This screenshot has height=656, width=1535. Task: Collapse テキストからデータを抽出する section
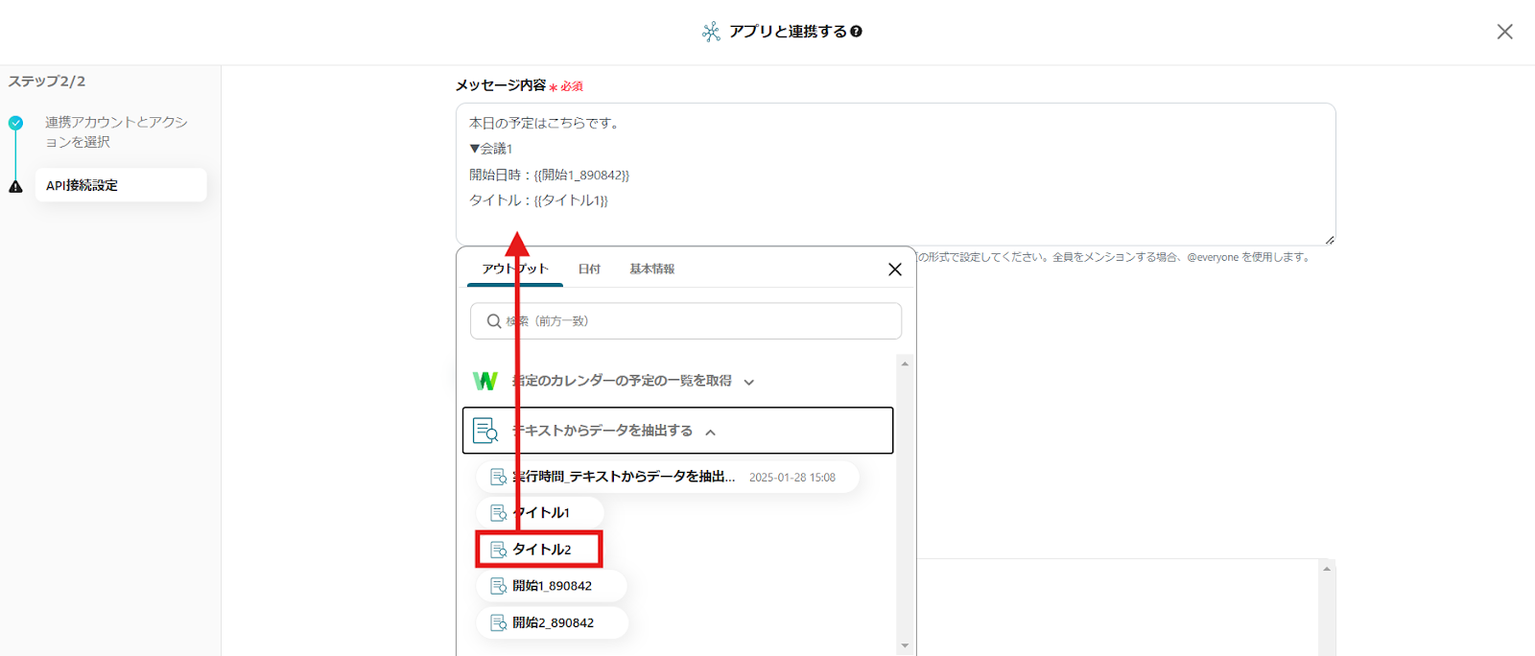coord(711,432)
